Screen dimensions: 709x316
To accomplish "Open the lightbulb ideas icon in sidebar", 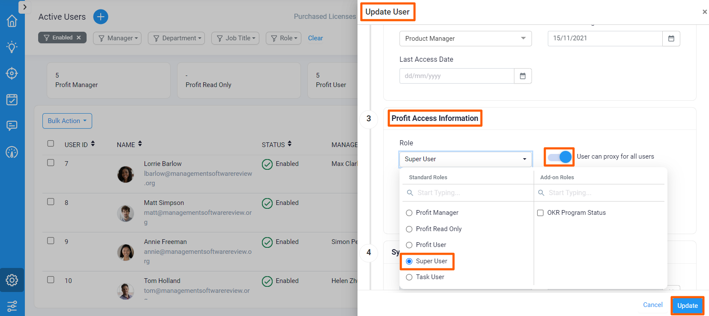I will pos(12,47).
